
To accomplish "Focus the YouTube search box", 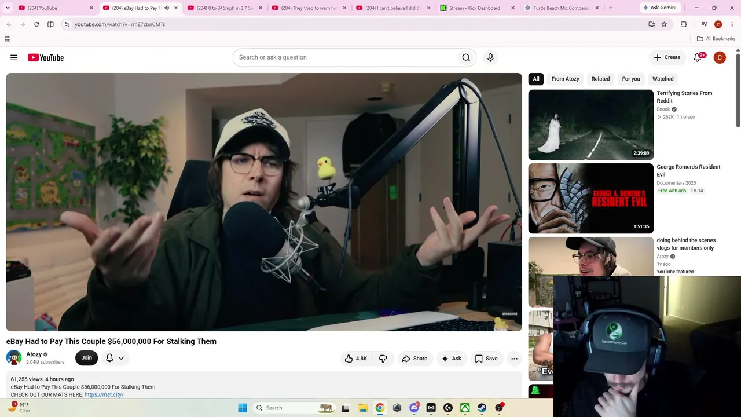I will (x=346, y=57).
